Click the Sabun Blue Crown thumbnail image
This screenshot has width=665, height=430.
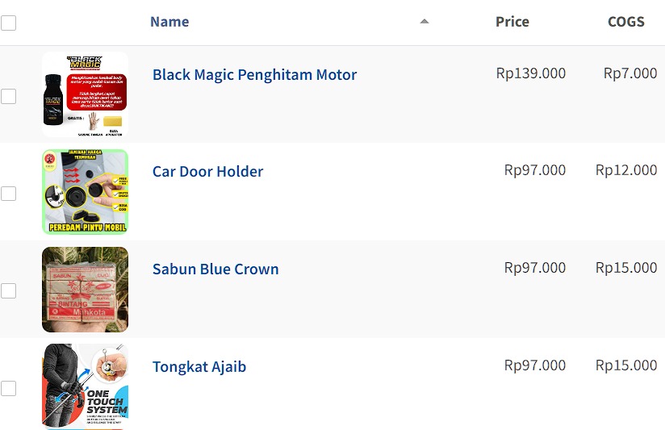[85, 290]
